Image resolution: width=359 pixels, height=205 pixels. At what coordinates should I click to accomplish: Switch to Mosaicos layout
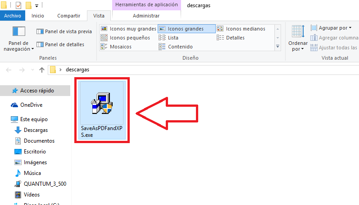pos(116,47)
